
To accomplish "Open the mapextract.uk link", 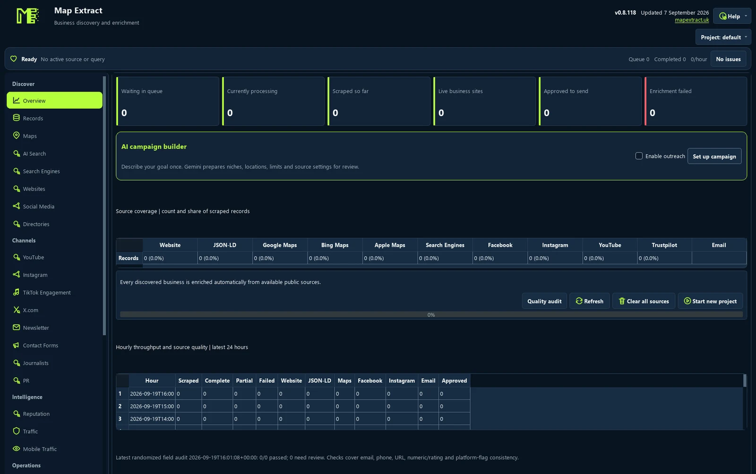I will (692, 20).
